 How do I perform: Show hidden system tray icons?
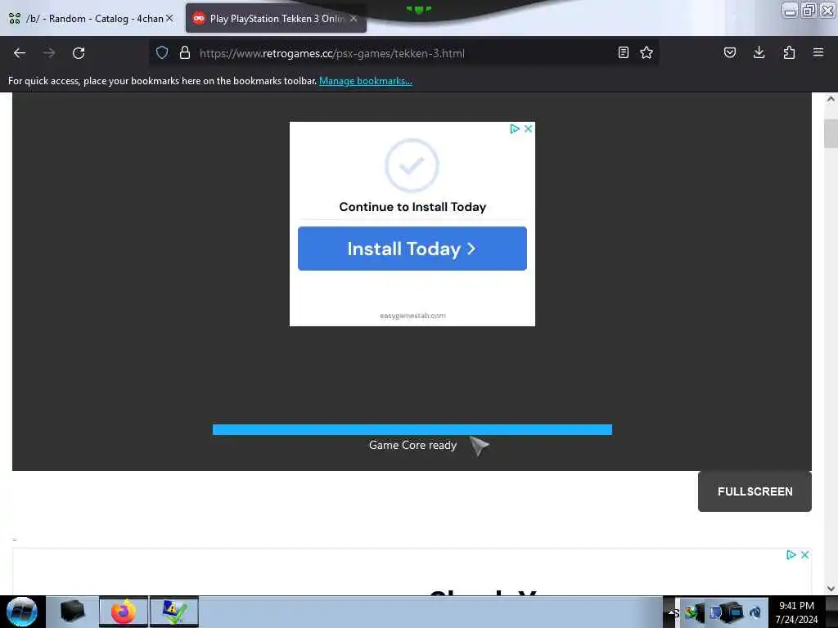pyautogui.click(x=671, y=612)
